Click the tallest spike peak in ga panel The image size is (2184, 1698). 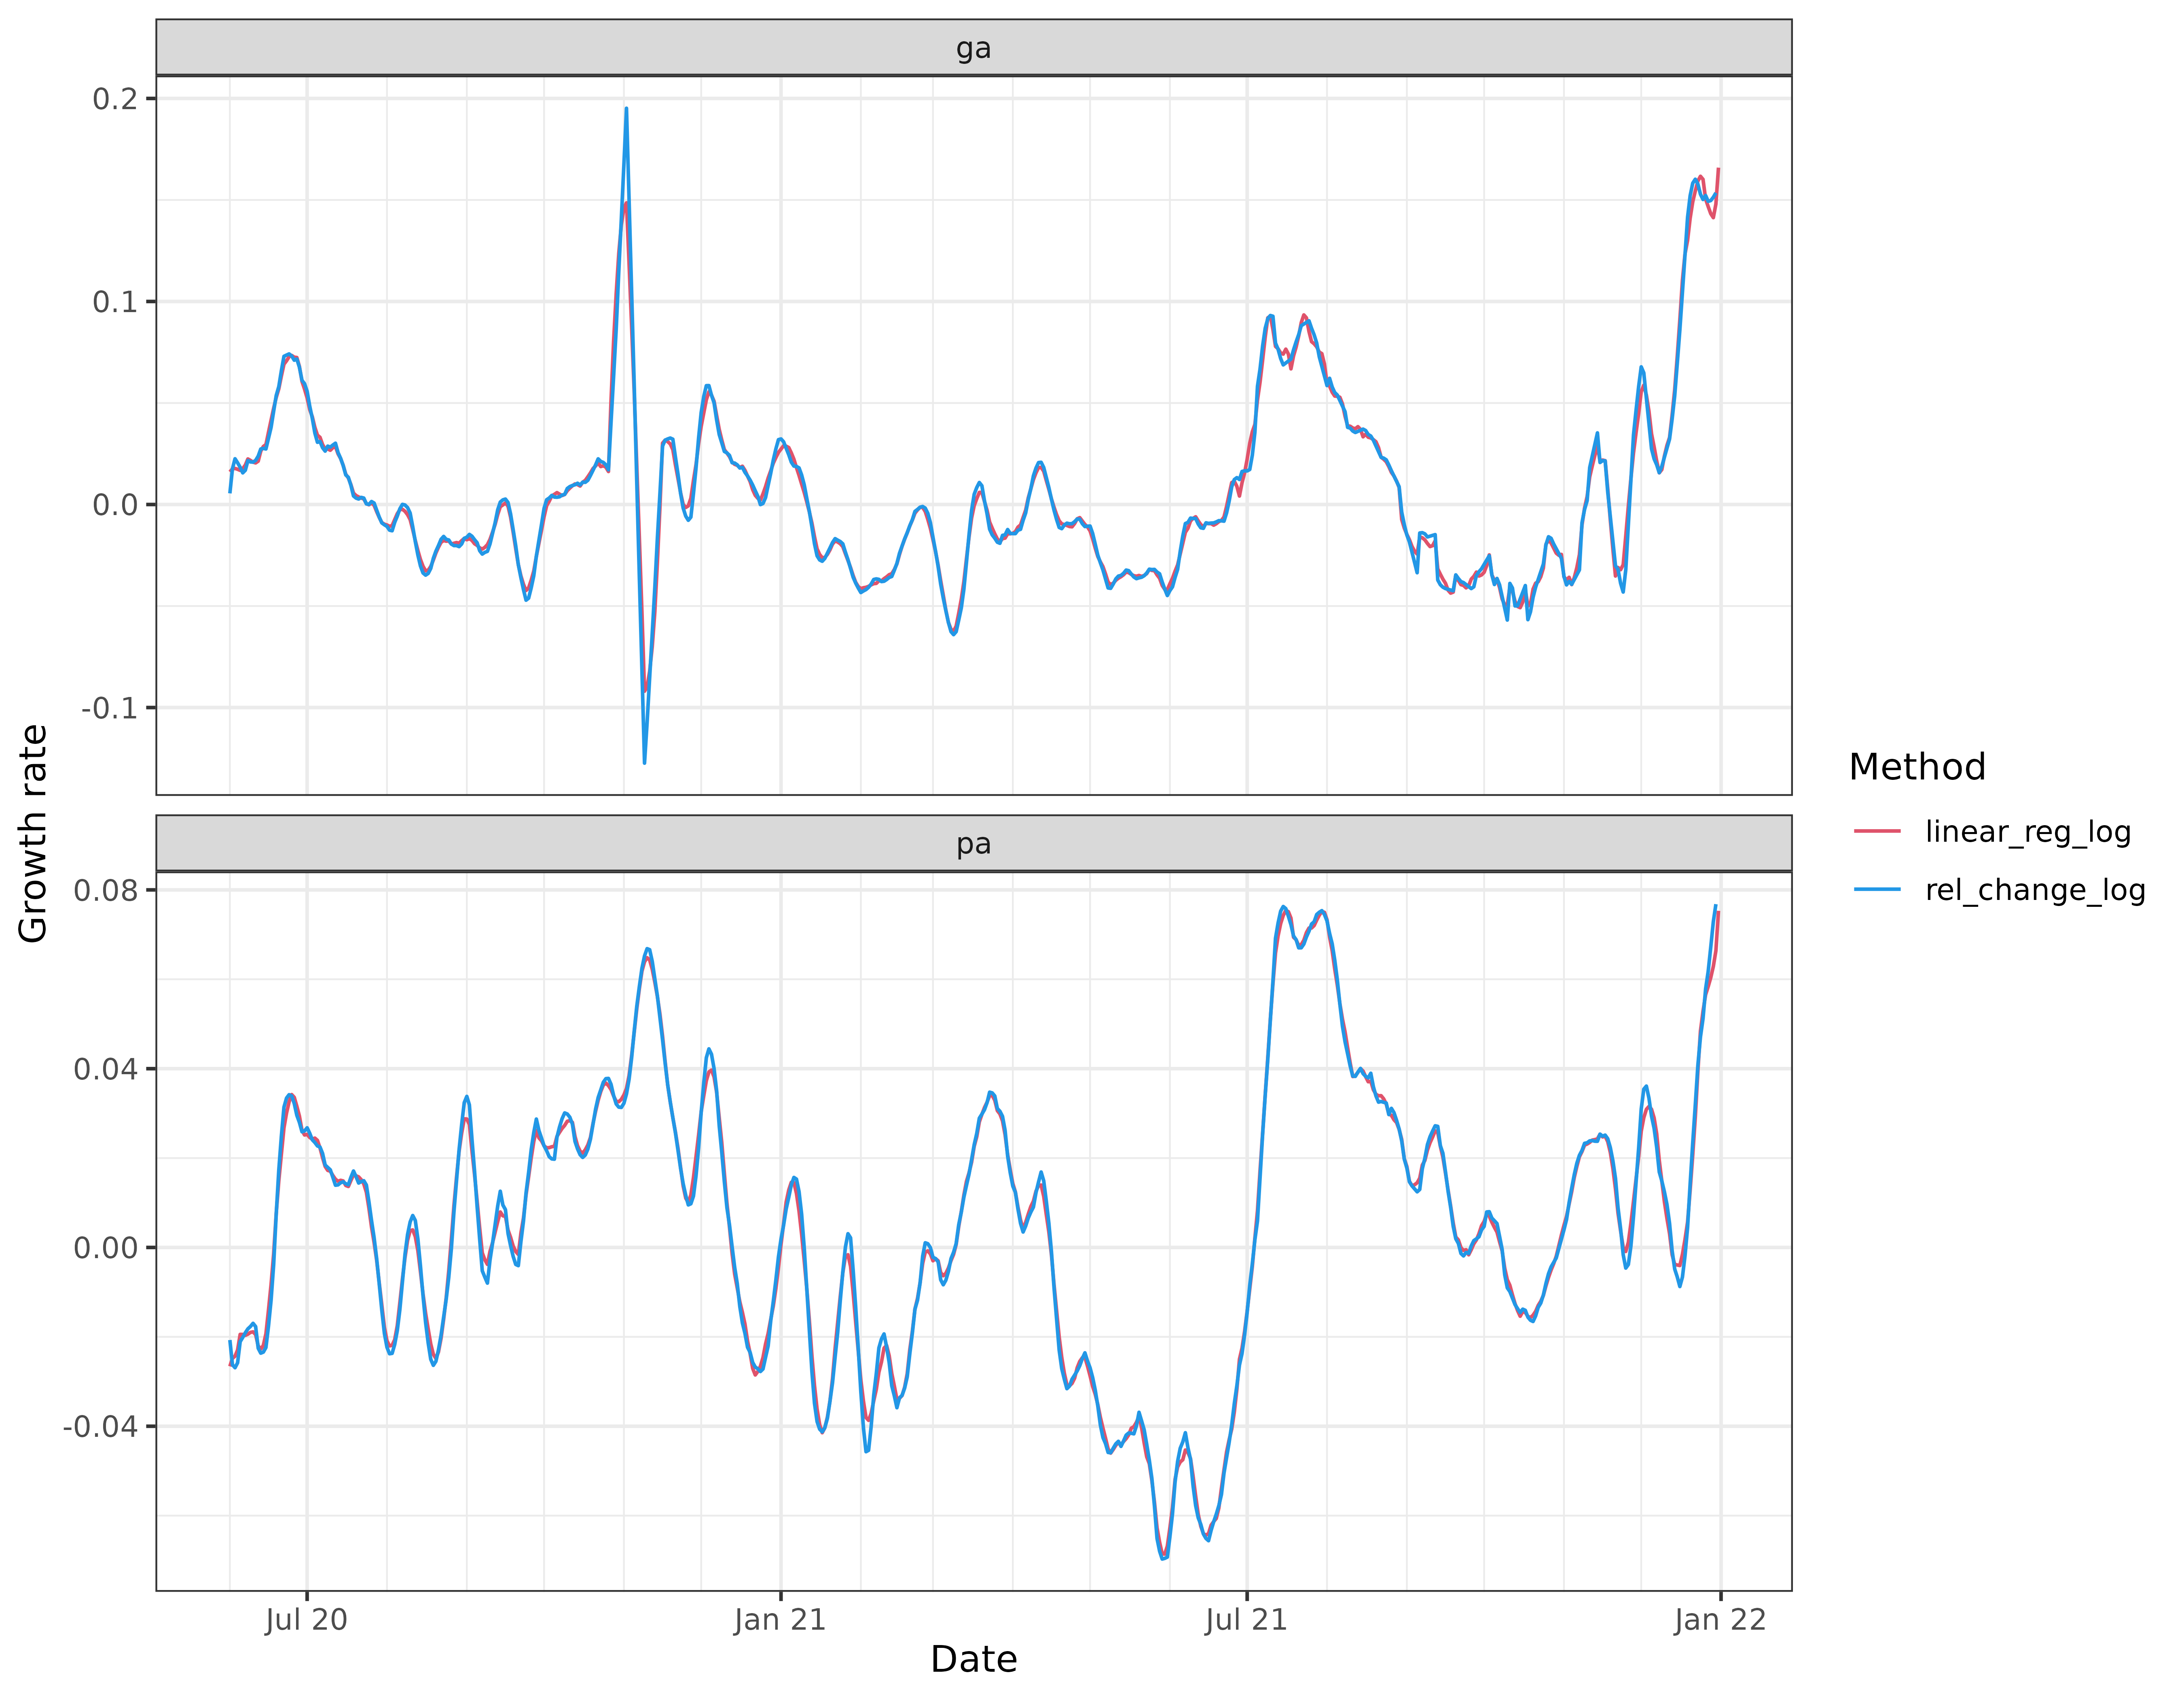click(x=626, y=108)
